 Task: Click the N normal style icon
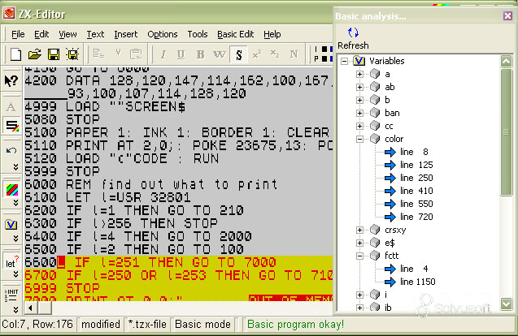[294, 54]
